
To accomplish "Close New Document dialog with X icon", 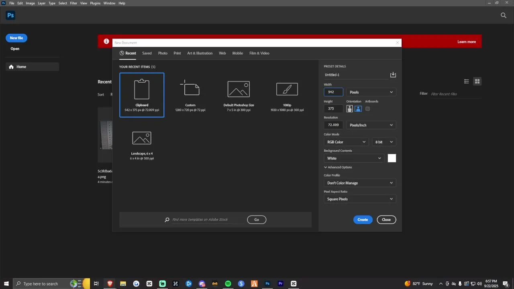I will [398, 43].
